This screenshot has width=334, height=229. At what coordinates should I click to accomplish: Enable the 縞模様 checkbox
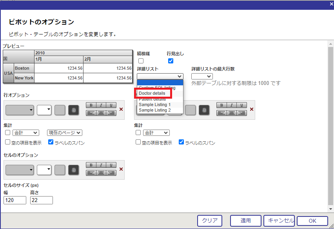tap(141, 61)
